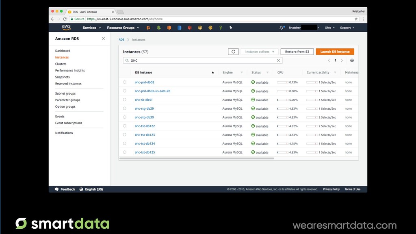
Task: Open Status column filter arrow
Action: point(267,72)
